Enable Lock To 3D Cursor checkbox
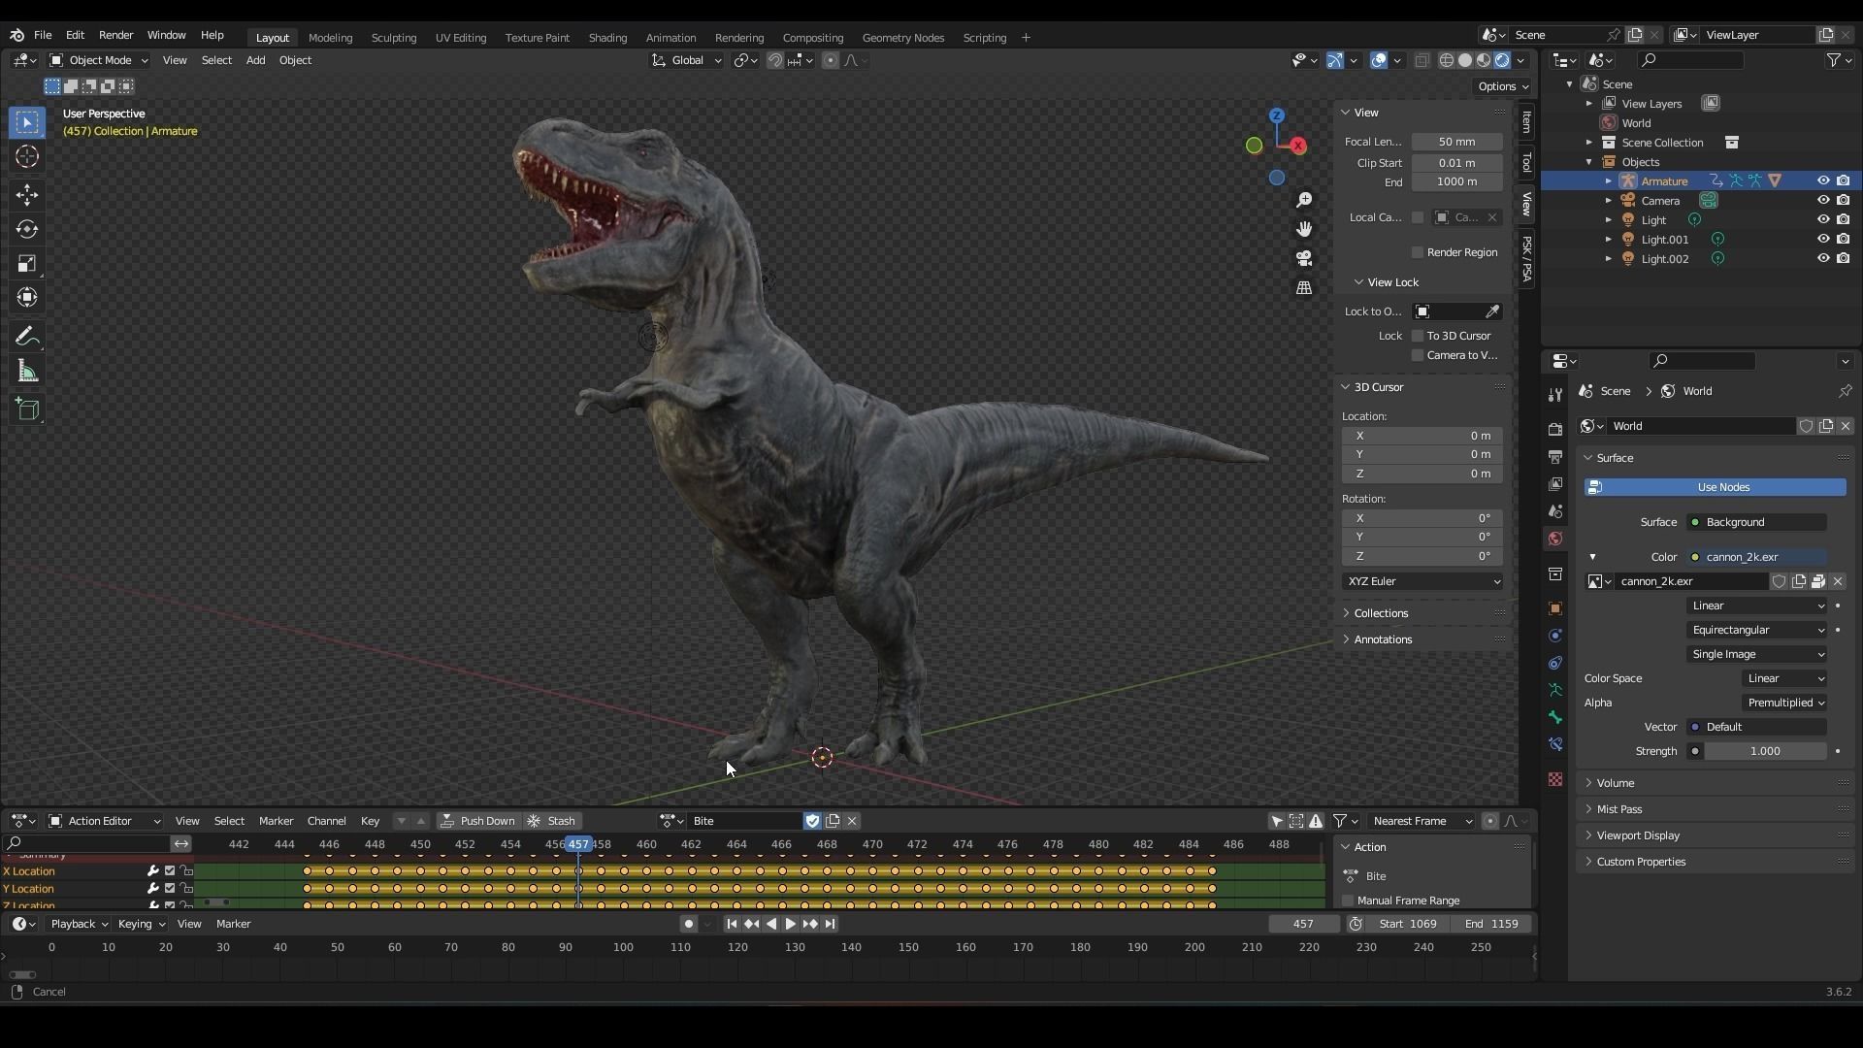The width and height of the screenshot is (1863, 1048). (1418, 336)
